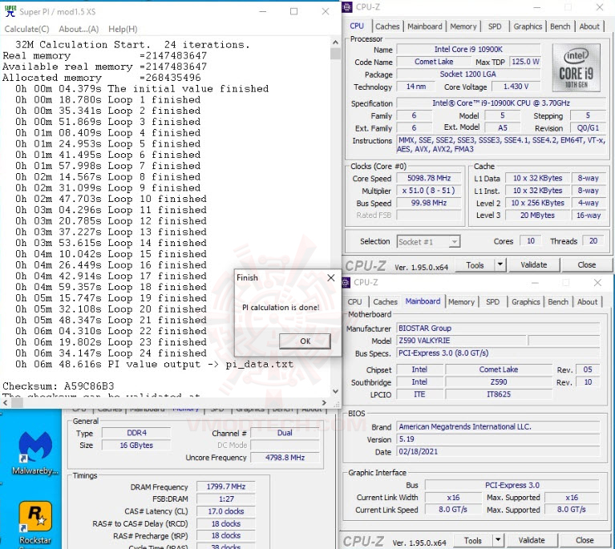Click the BIOS date 02/18/2021 field
This screenshot has height=549, width=615.
pyautogui.click(x=498, y=452)
